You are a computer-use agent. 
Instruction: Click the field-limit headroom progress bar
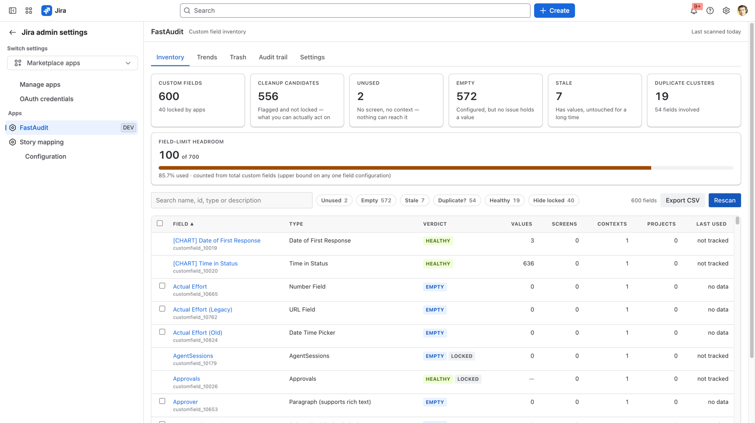446,168
